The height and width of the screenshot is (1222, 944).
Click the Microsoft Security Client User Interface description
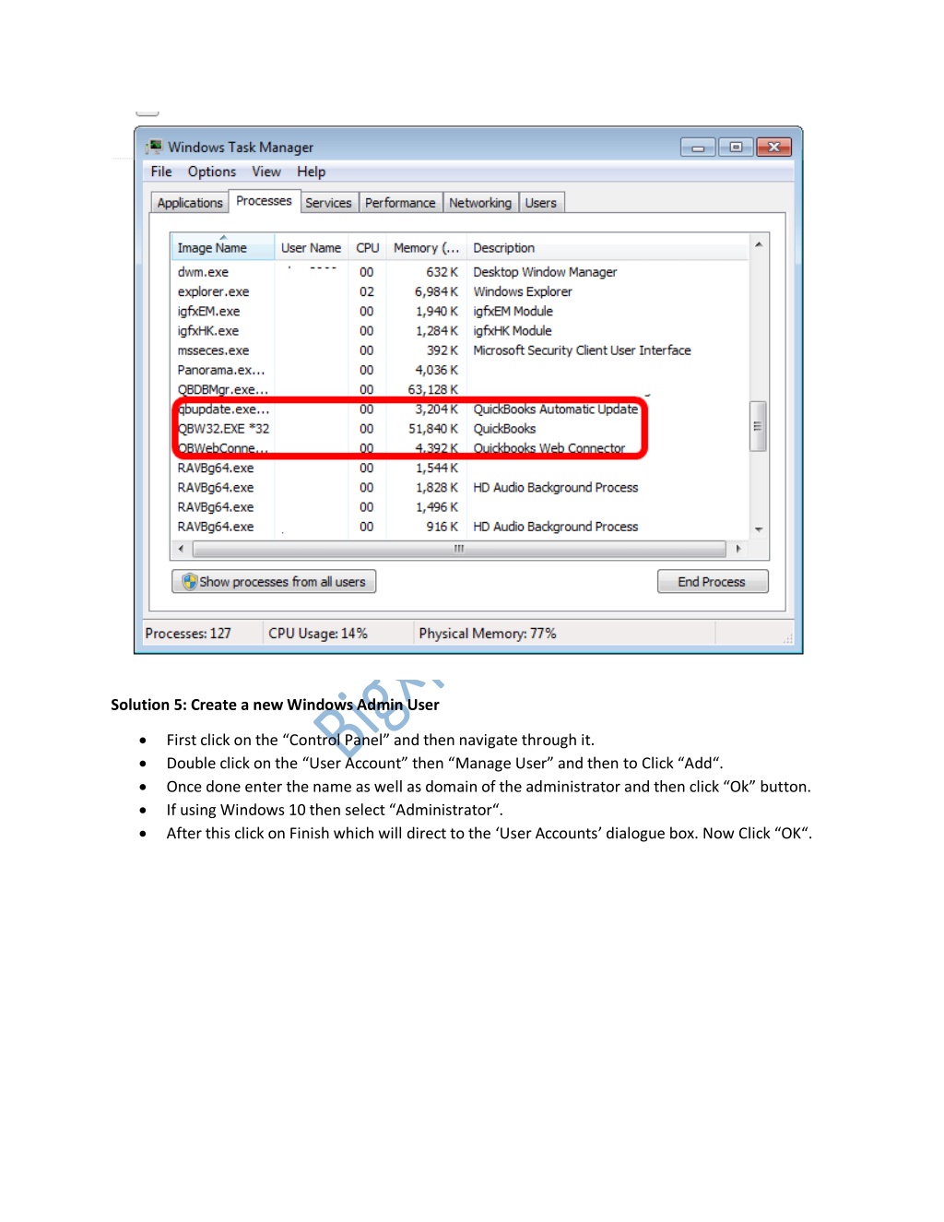click(x=582, y=350)
